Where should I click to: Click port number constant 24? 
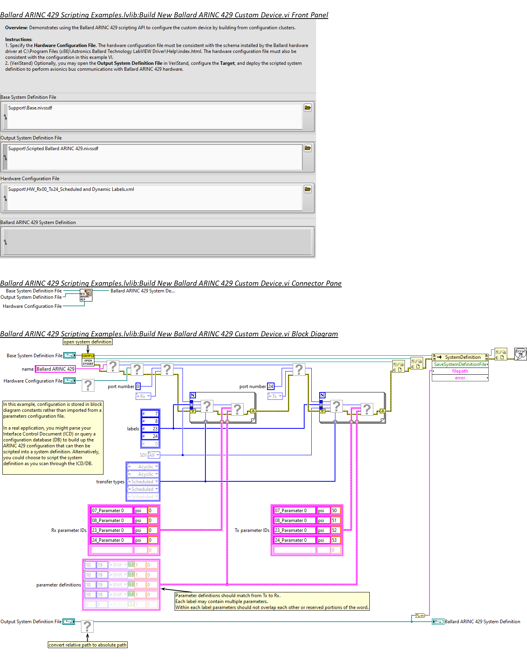pyautogui.click(x=271, y=387)
